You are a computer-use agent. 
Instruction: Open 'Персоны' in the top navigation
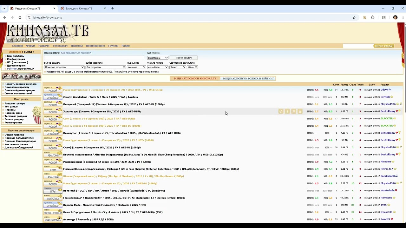tap(77, 46)
